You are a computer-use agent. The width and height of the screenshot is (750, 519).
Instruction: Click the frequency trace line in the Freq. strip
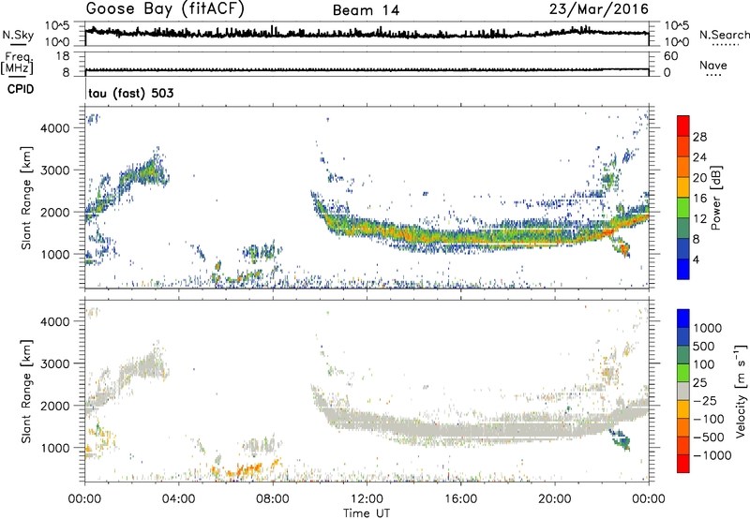coord(367,69)
